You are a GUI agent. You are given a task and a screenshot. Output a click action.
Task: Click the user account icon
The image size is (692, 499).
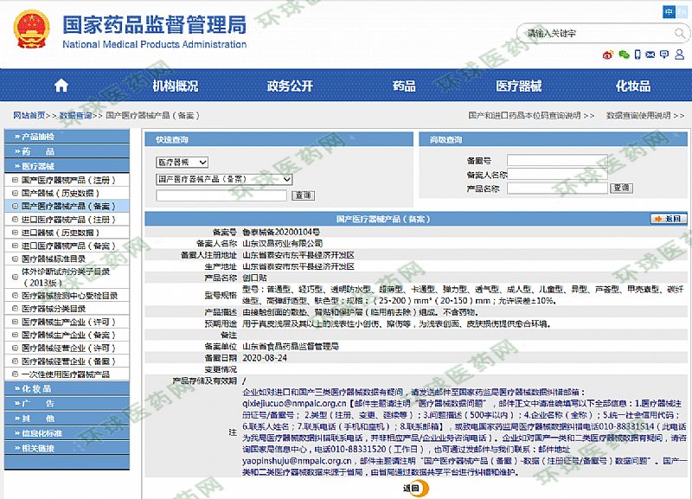(x=678, y=54)
